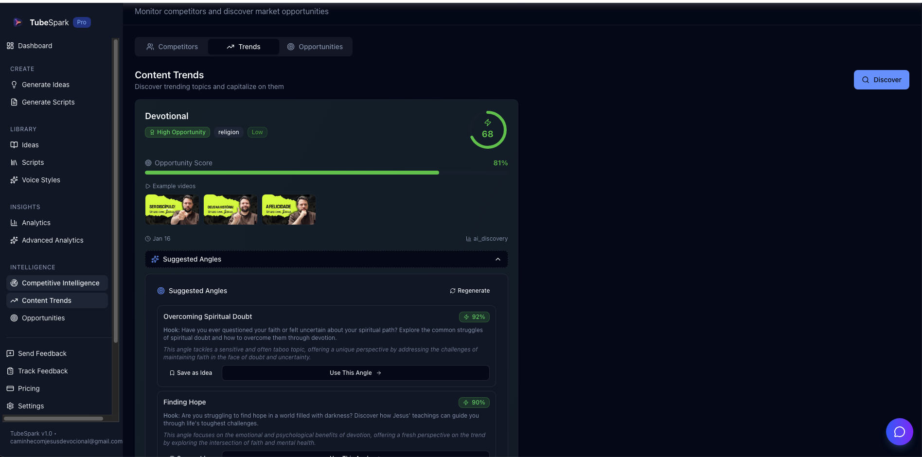The image size is (922, 457).
Task: Open the chat support bubble
Action: (x=900, y=432)
